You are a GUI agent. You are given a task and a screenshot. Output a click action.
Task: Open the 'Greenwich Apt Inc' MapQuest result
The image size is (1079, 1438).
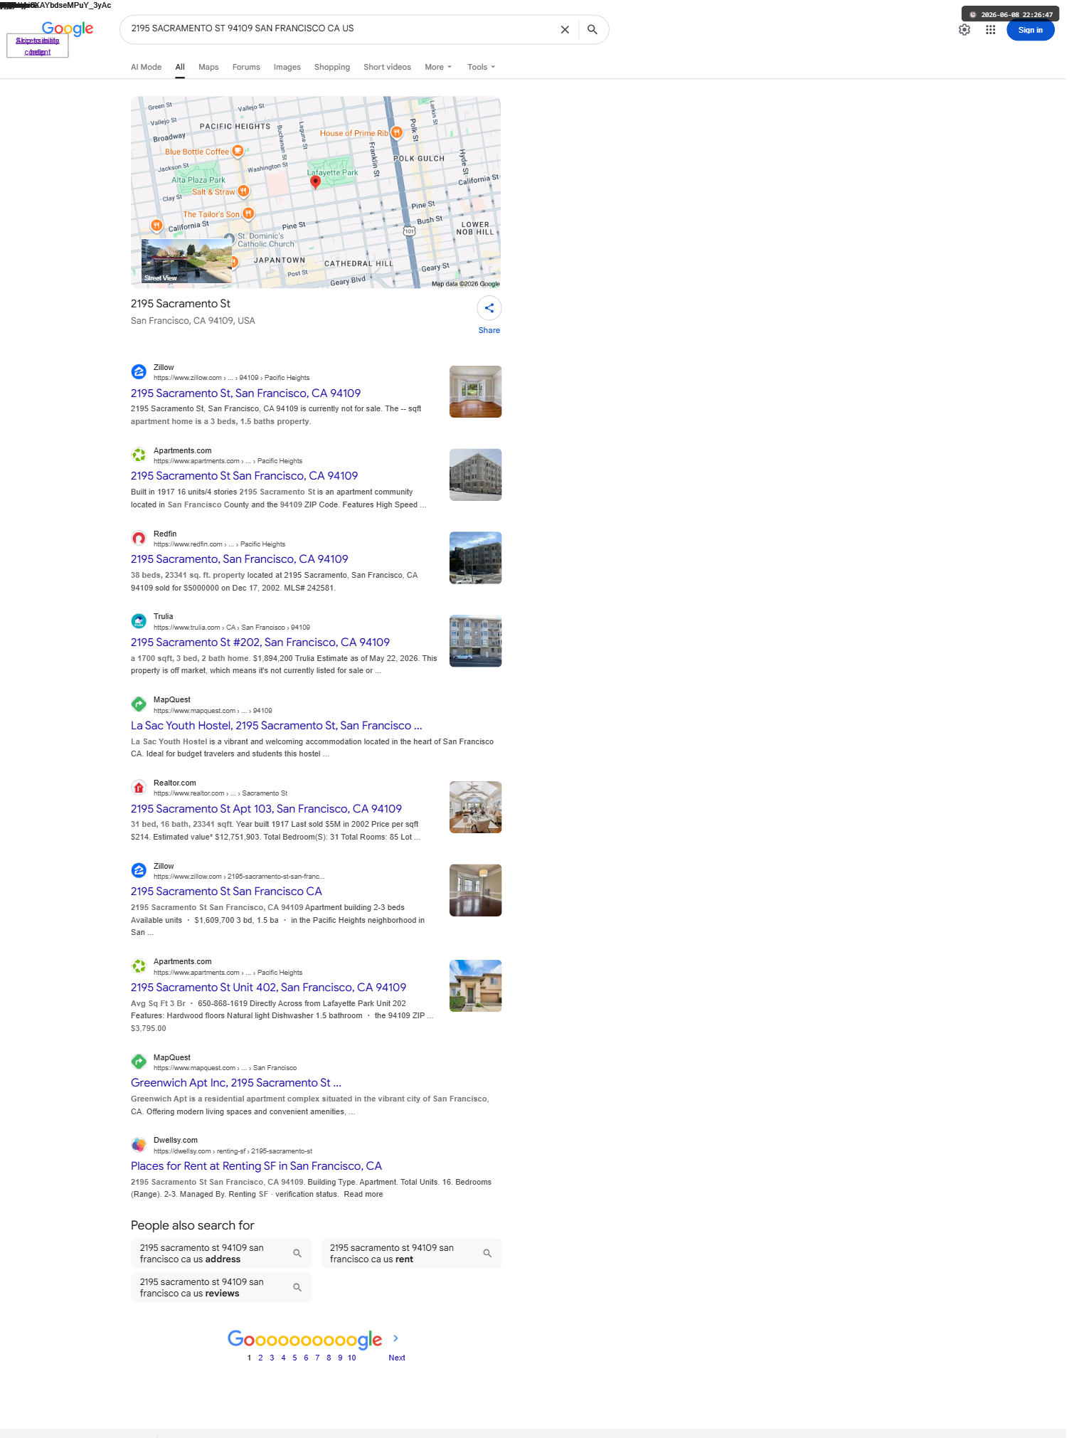pyautogui.click(x=236, y=1083)
